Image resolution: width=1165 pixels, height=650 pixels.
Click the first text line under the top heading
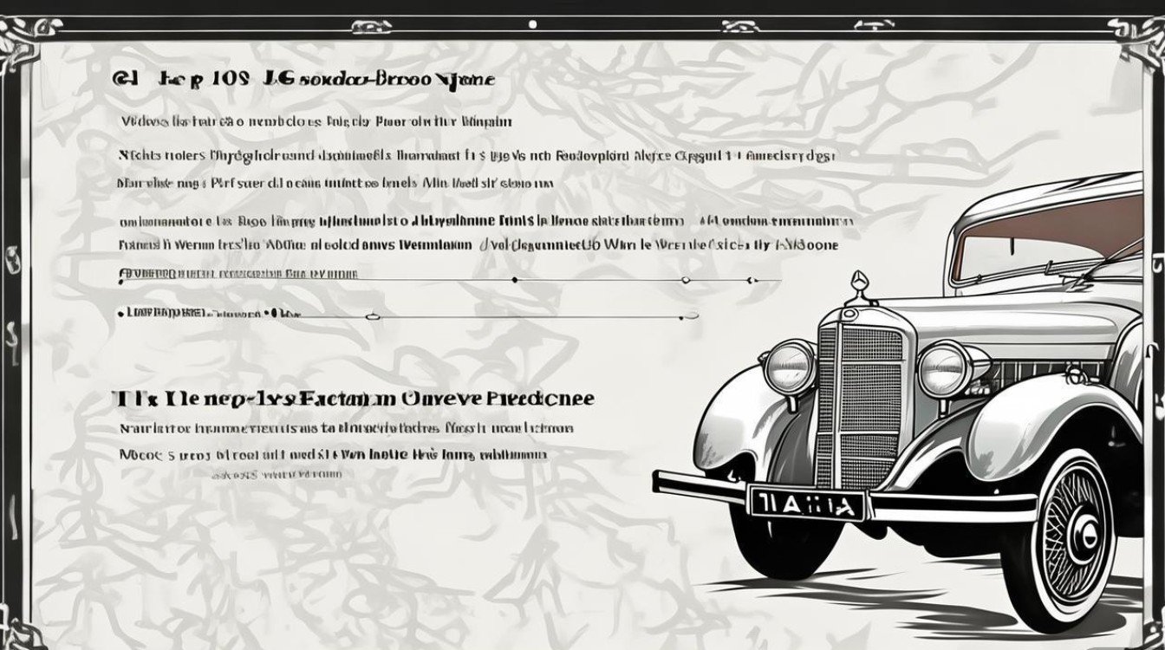pos(316,121)
